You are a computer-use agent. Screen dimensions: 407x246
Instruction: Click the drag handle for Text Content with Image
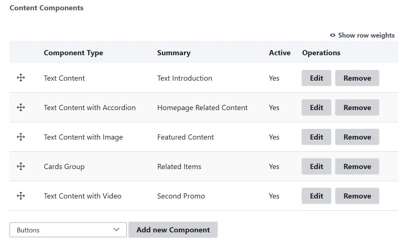(x=21, y=137)
